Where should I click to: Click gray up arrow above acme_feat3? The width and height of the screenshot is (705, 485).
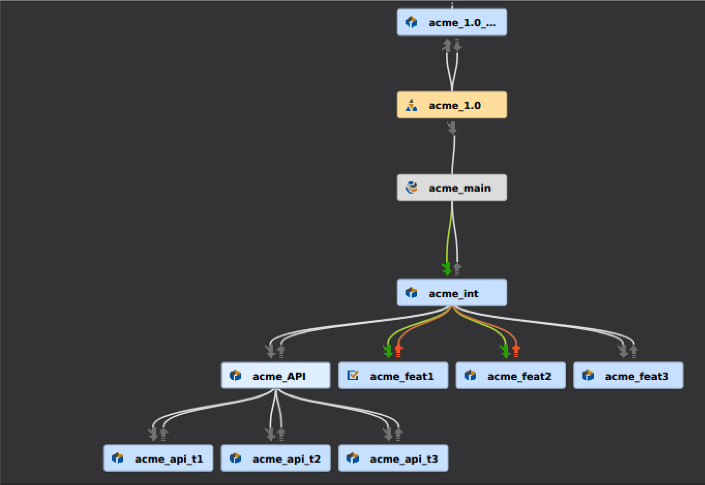[x=634, y=350]
